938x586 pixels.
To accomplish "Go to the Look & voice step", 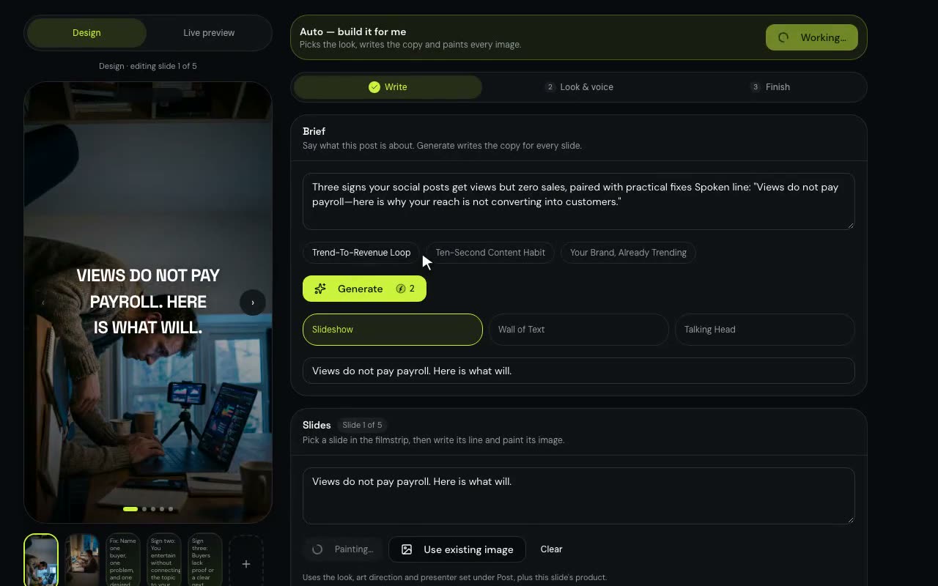I will coord(579,87).
